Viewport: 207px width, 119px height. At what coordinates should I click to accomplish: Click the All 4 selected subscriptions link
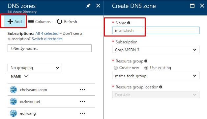click(47, 34)
